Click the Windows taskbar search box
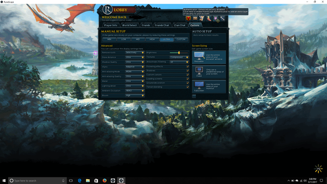 coord(37,180)
